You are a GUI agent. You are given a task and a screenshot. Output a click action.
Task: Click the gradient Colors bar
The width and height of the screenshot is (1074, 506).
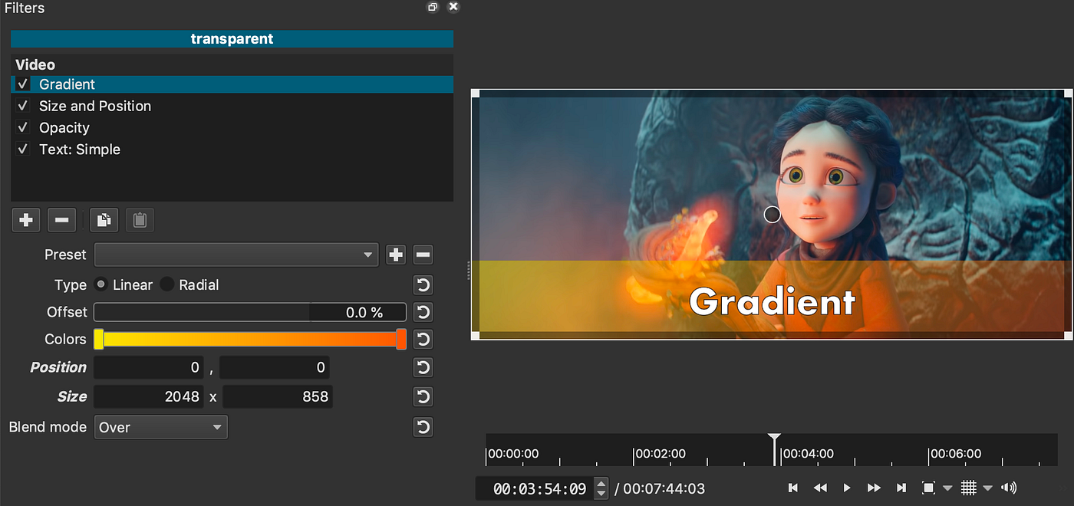coord(250,339)
